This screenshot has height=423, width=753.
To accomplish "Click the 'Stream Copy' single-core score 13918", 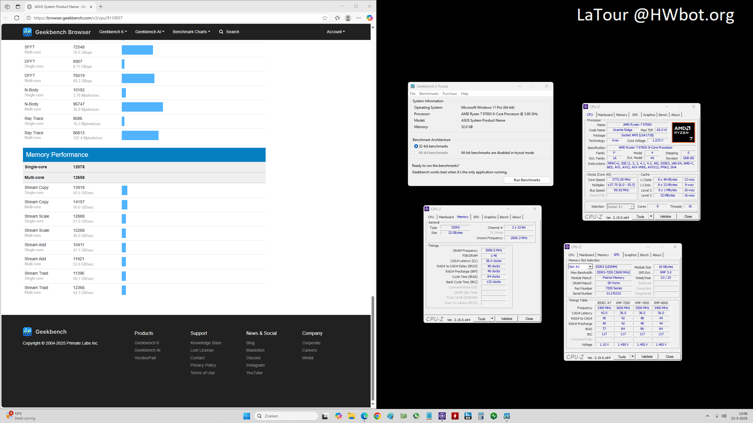I will click(x=79, y=187).
